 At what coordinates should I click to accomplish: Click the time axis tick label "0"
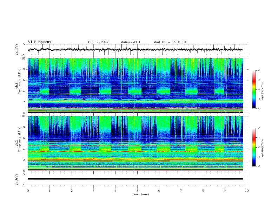(28, 191)
